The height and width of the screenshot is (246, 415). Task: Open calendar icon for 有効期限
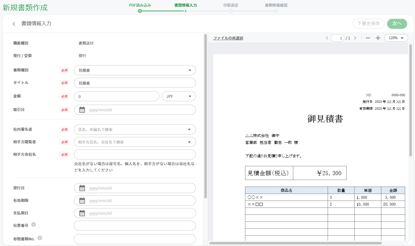pyautogui.click(x=82, y=201)
